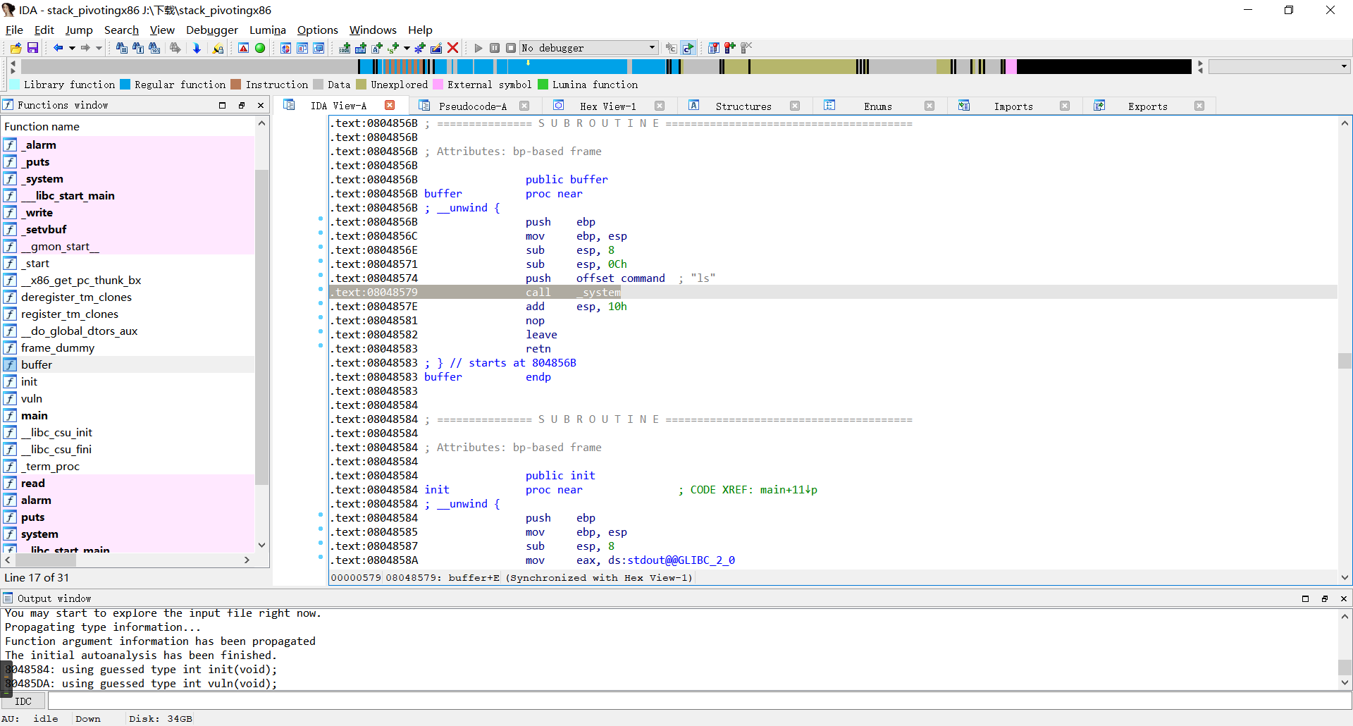This screenshot has height=726, width=1353.
Task: Click the Pause process toolbar button
Action: coord(495,48)
